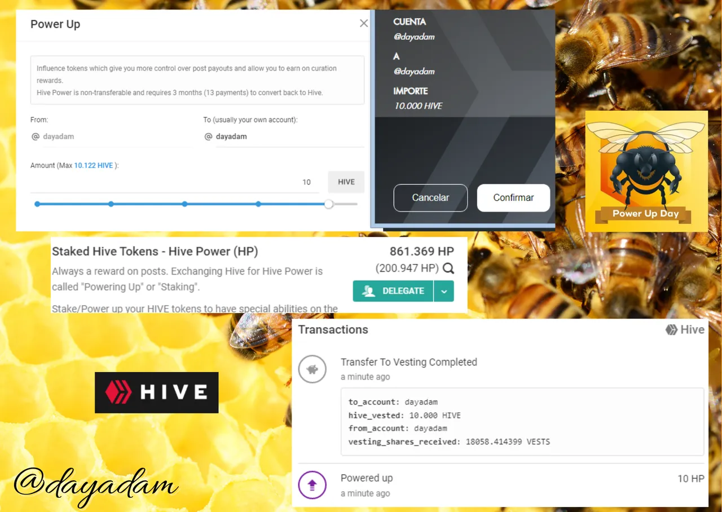This screenshot has height=512, width=722.
Task: Set slider to first dot
Action: point(37,204)
